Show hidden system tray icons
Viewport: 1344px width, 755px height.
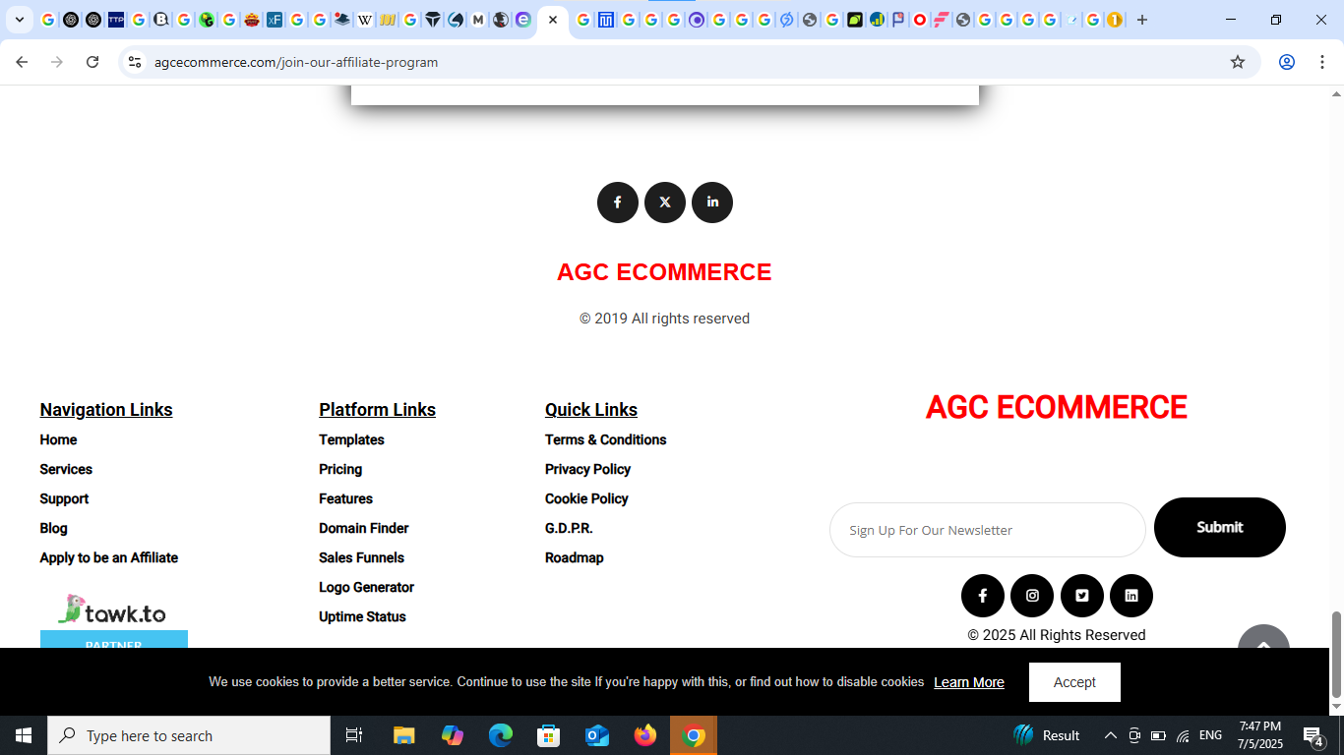[x=1111, y=735]
